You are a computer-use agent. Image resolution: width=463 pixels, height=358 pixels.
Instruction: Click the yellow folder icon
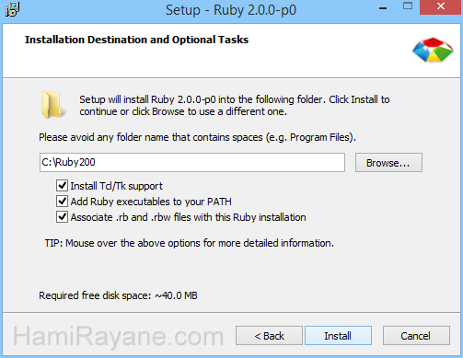tap(52, 105)
